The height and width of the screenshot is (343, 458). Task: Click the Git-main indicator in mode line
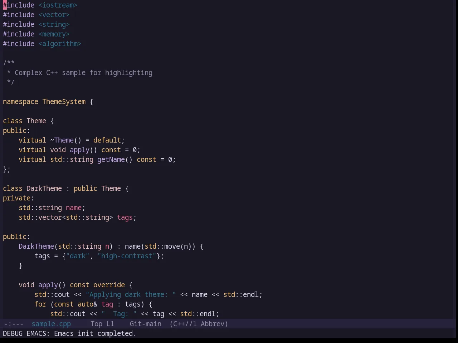145,324
